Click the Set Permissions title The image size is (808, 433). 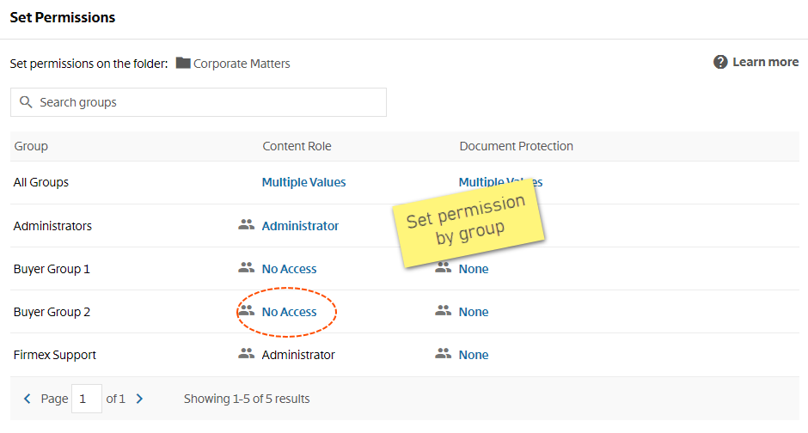[x=63, y=17]
